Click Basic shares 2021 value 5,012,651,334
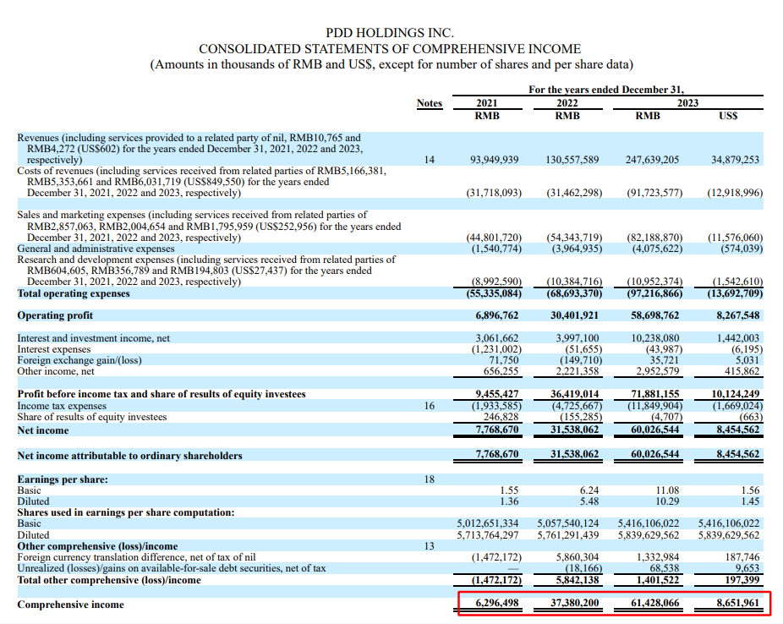Screen dimensions: 783x624 [488, 523]
